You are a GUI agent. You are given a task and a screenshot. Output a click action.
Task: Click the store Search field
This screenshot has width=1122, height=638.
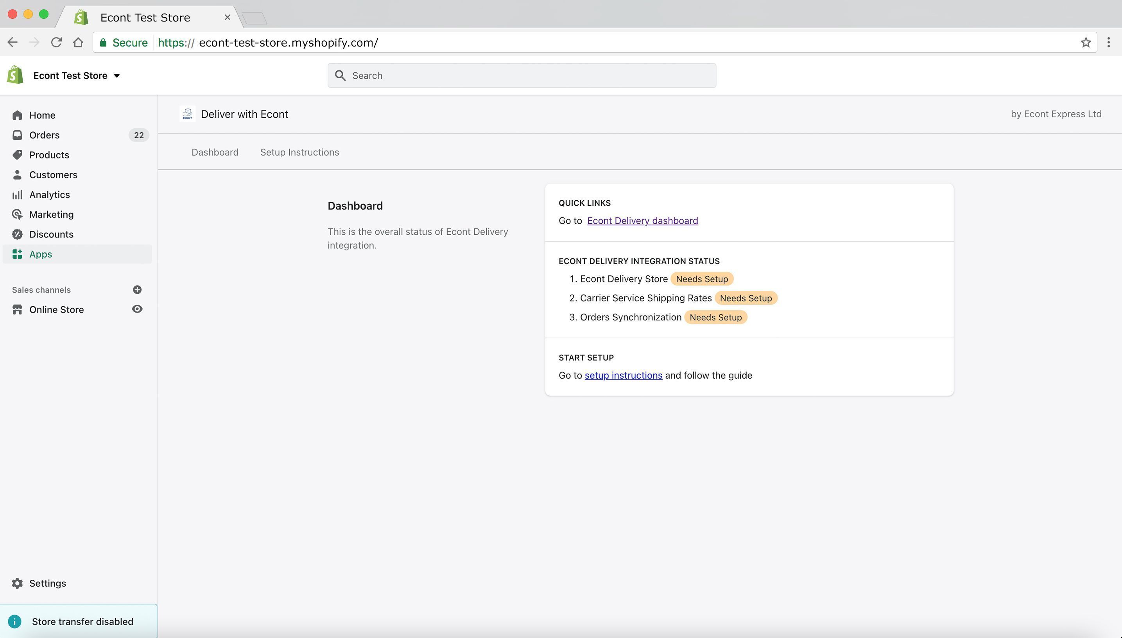click(x=521, y=75)
